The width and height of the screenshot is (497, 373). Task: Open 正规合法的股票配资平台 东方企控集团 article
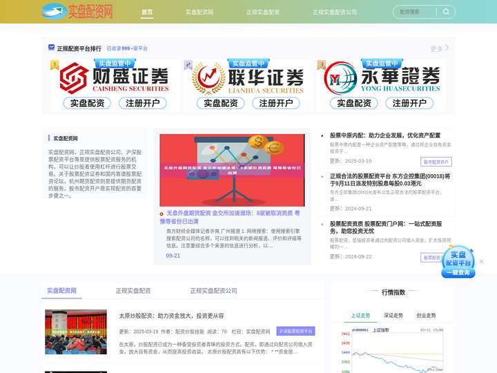390,180
